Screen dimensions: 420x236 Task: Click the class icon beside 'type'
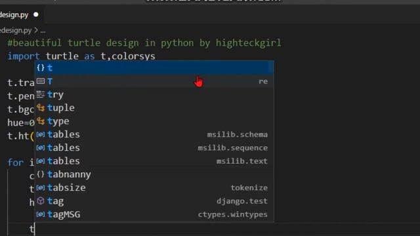[41, 121]
